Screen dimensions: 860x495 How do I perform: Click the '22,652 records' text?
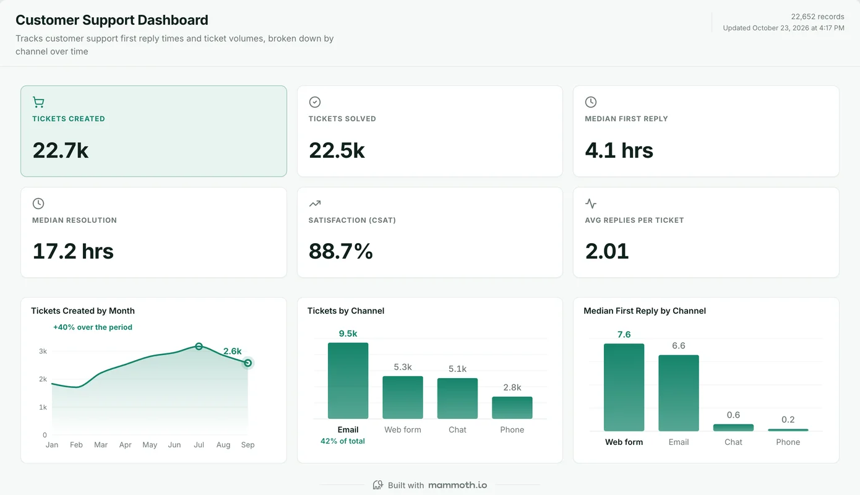pyautogui.click(x=817, y=17)
